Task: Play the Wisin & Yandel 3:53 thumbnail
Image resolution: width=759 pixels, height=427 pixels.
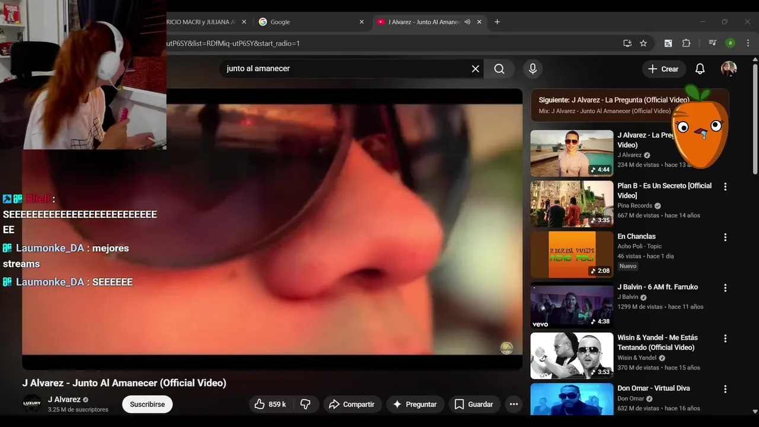Action: click(572, 356)
